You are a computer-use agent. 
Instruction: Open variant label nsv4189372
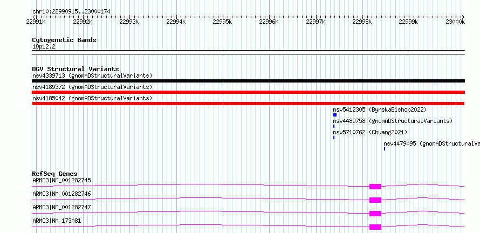pyautogui.click(x=92, y=87)
